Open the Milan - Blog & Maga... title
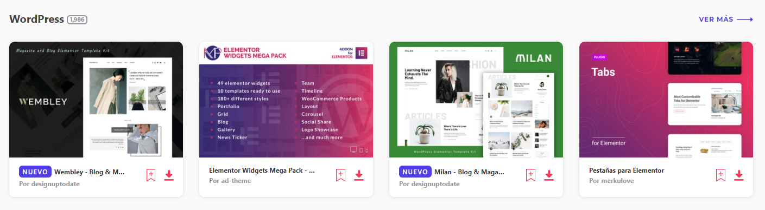This screenshot has width=765, height=210. point(469,172)
